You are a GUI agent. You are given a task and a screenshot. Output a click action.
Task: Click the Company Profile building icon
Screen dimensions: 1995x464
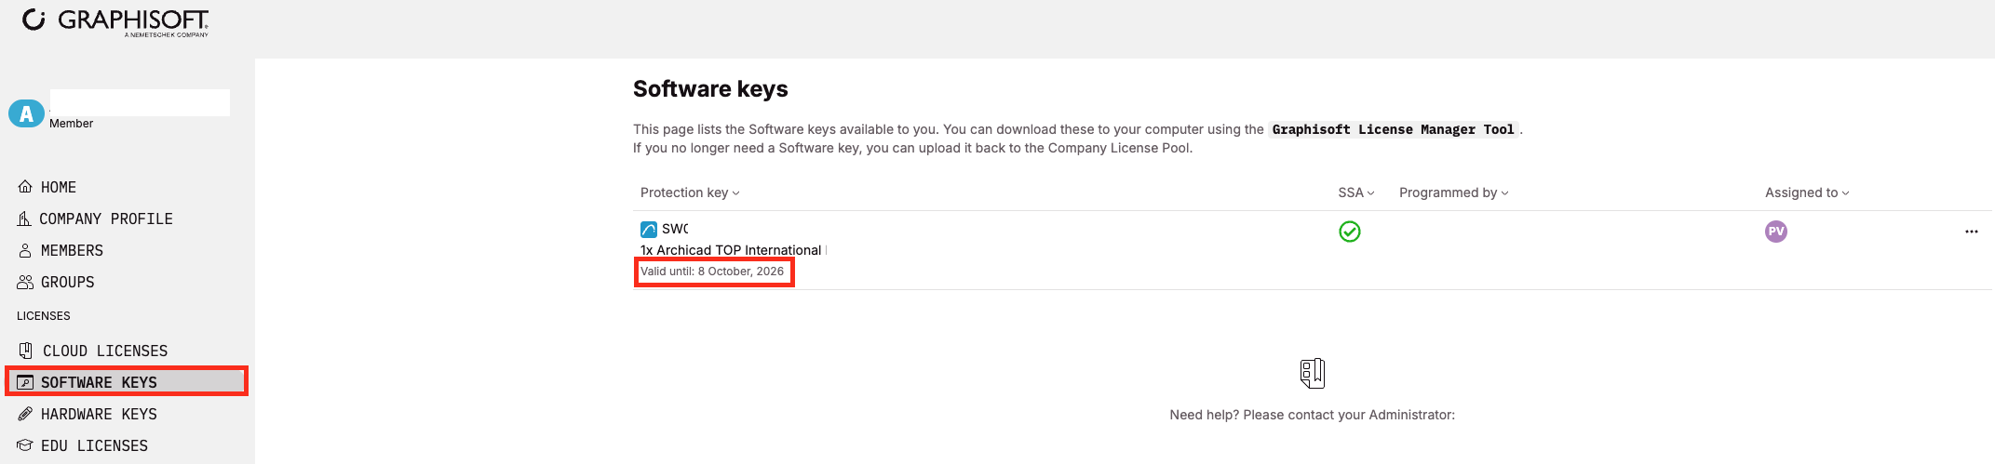click(24, 219)
